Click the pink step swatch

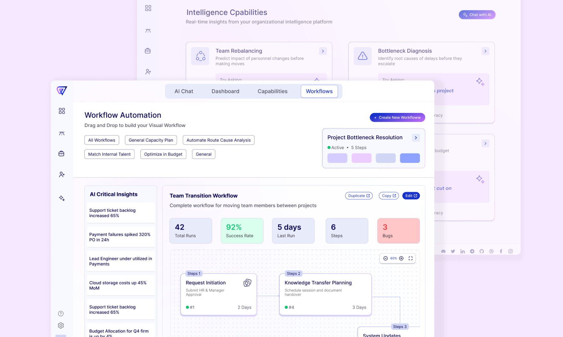[x=361, y=158]
